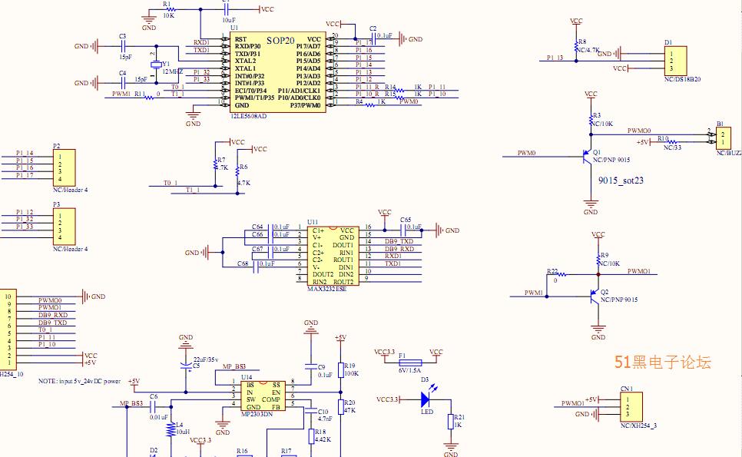Viewport: 742px width, 457px height.
Task: Select the MAX3232ESE U11 chip symbol
Action: point(333,256)
